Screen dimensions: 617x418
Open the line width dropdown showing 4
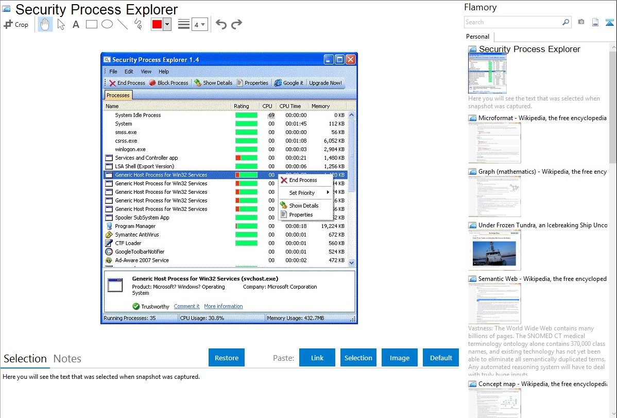pos(199,25)
